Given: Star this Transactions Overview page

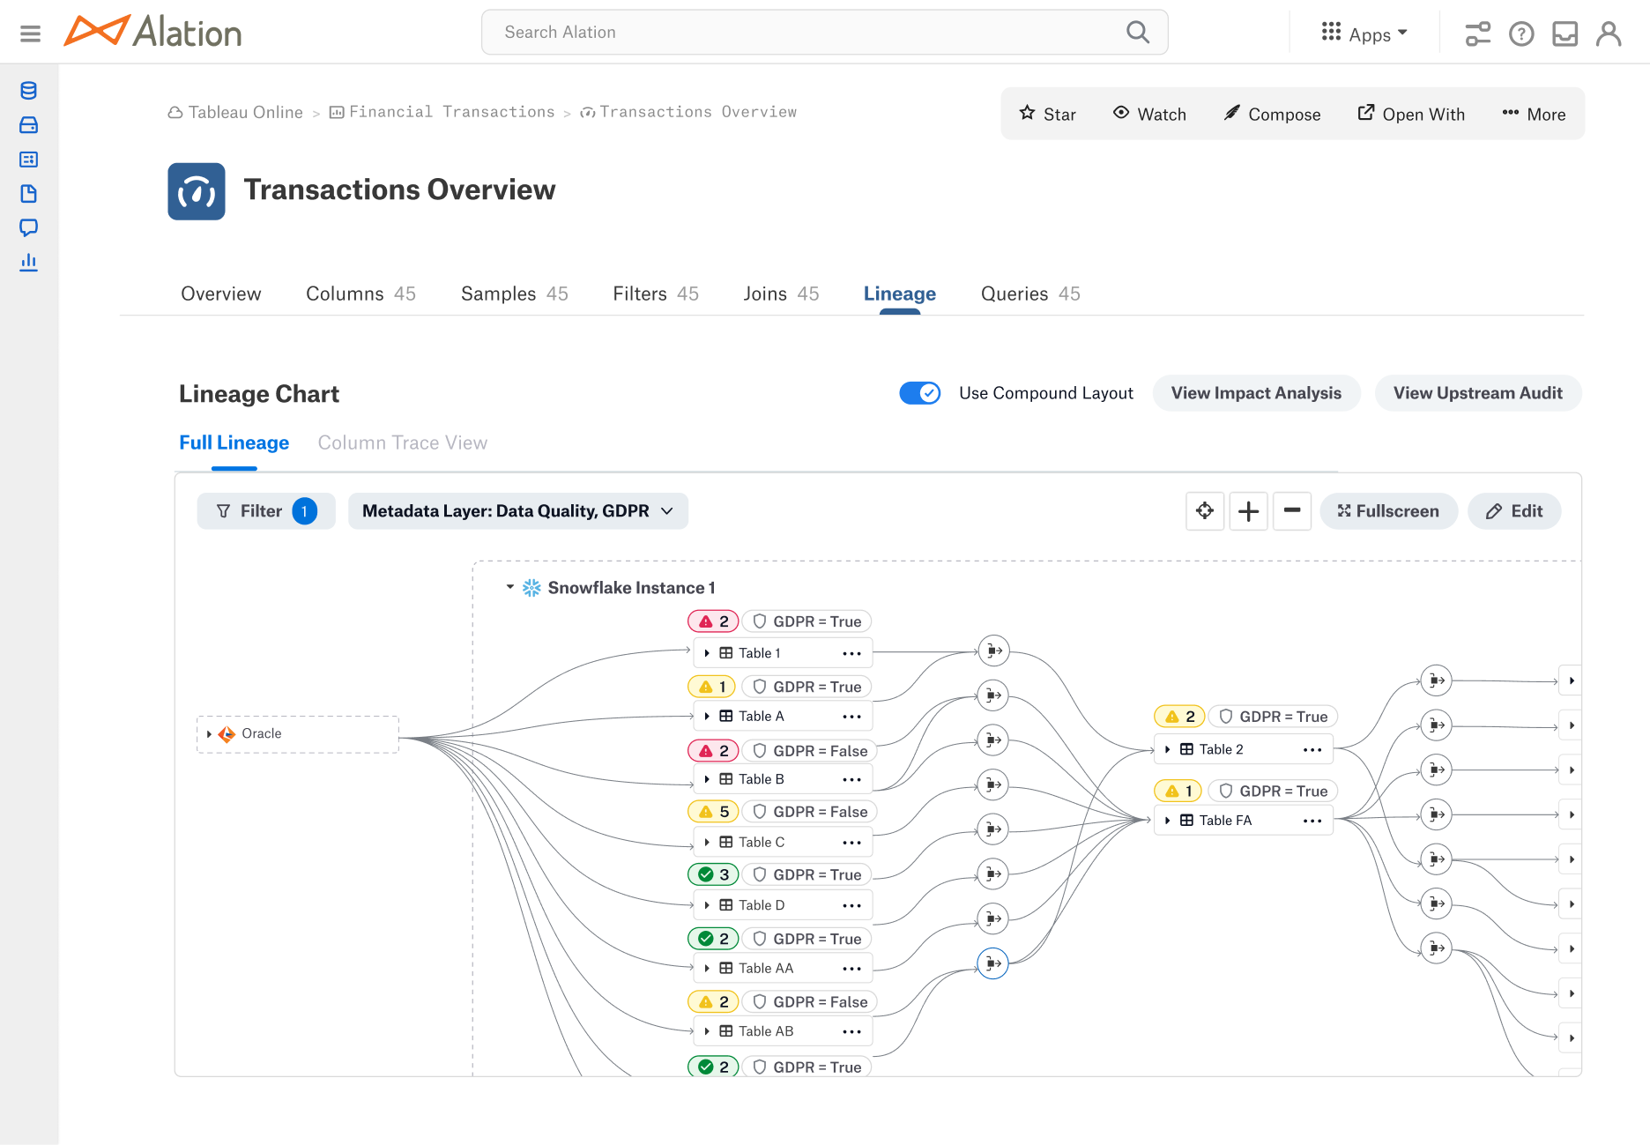Looking at the screenshot, I should [x=1048, y=114].
